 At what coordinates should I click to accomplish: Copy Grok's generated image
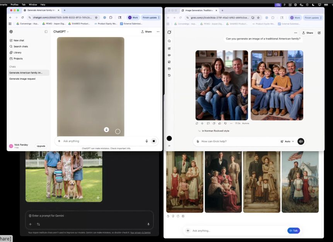pyautogui.click(x=214, y=123)
